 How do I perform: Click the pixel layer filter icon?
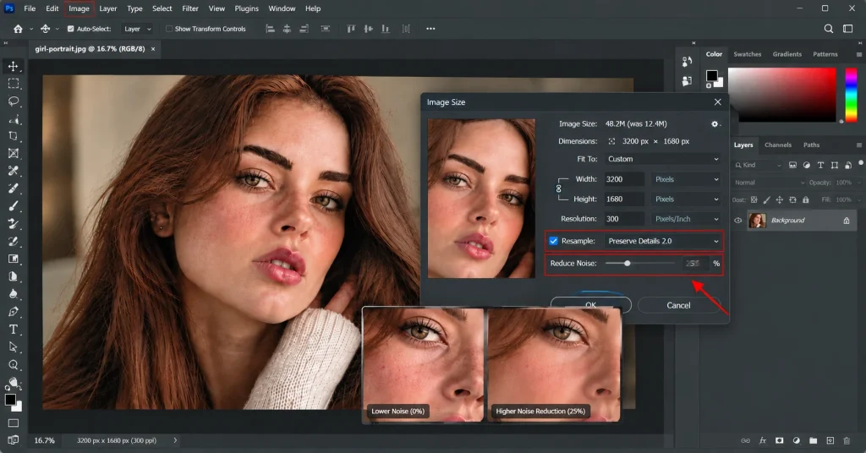[792, 165]
